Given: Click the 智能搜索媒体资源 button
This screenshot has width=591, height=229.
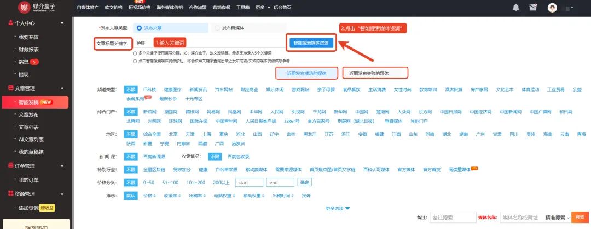Looking at the screenshot, I should [311, 43].
